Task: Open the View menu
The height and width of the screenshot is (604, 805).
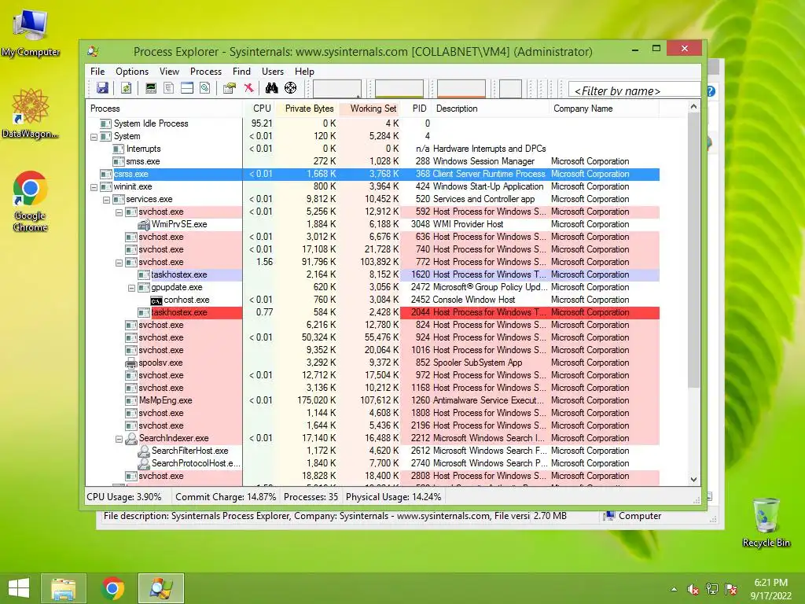Action: tap(169, 72)
